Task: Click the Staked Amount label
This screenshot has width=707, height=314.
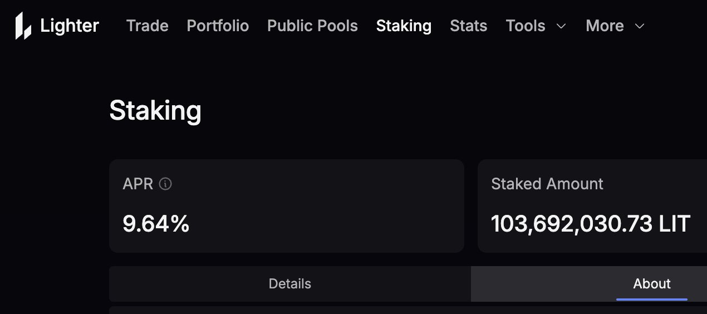Action: tap(547, 184)
